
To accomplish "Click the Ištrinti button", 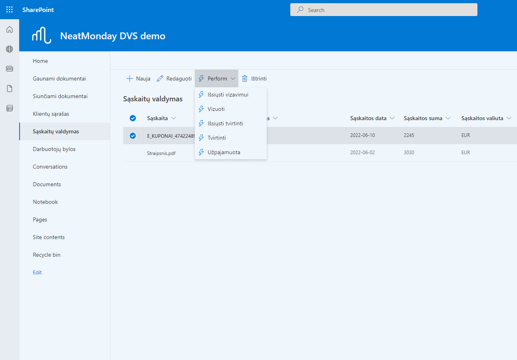I will [x=254, y=78].
